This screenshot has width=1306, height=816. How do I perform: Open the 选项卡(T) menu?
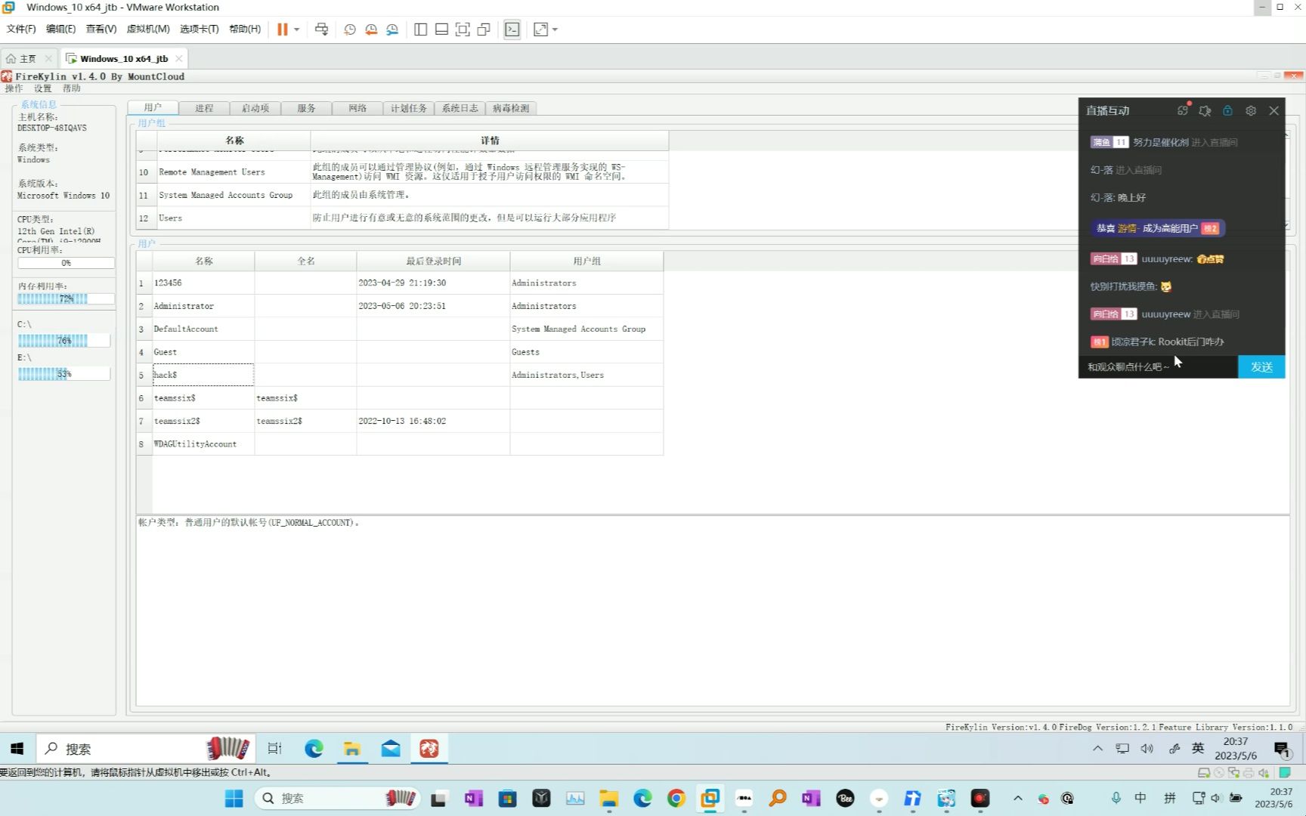point(199,29)
